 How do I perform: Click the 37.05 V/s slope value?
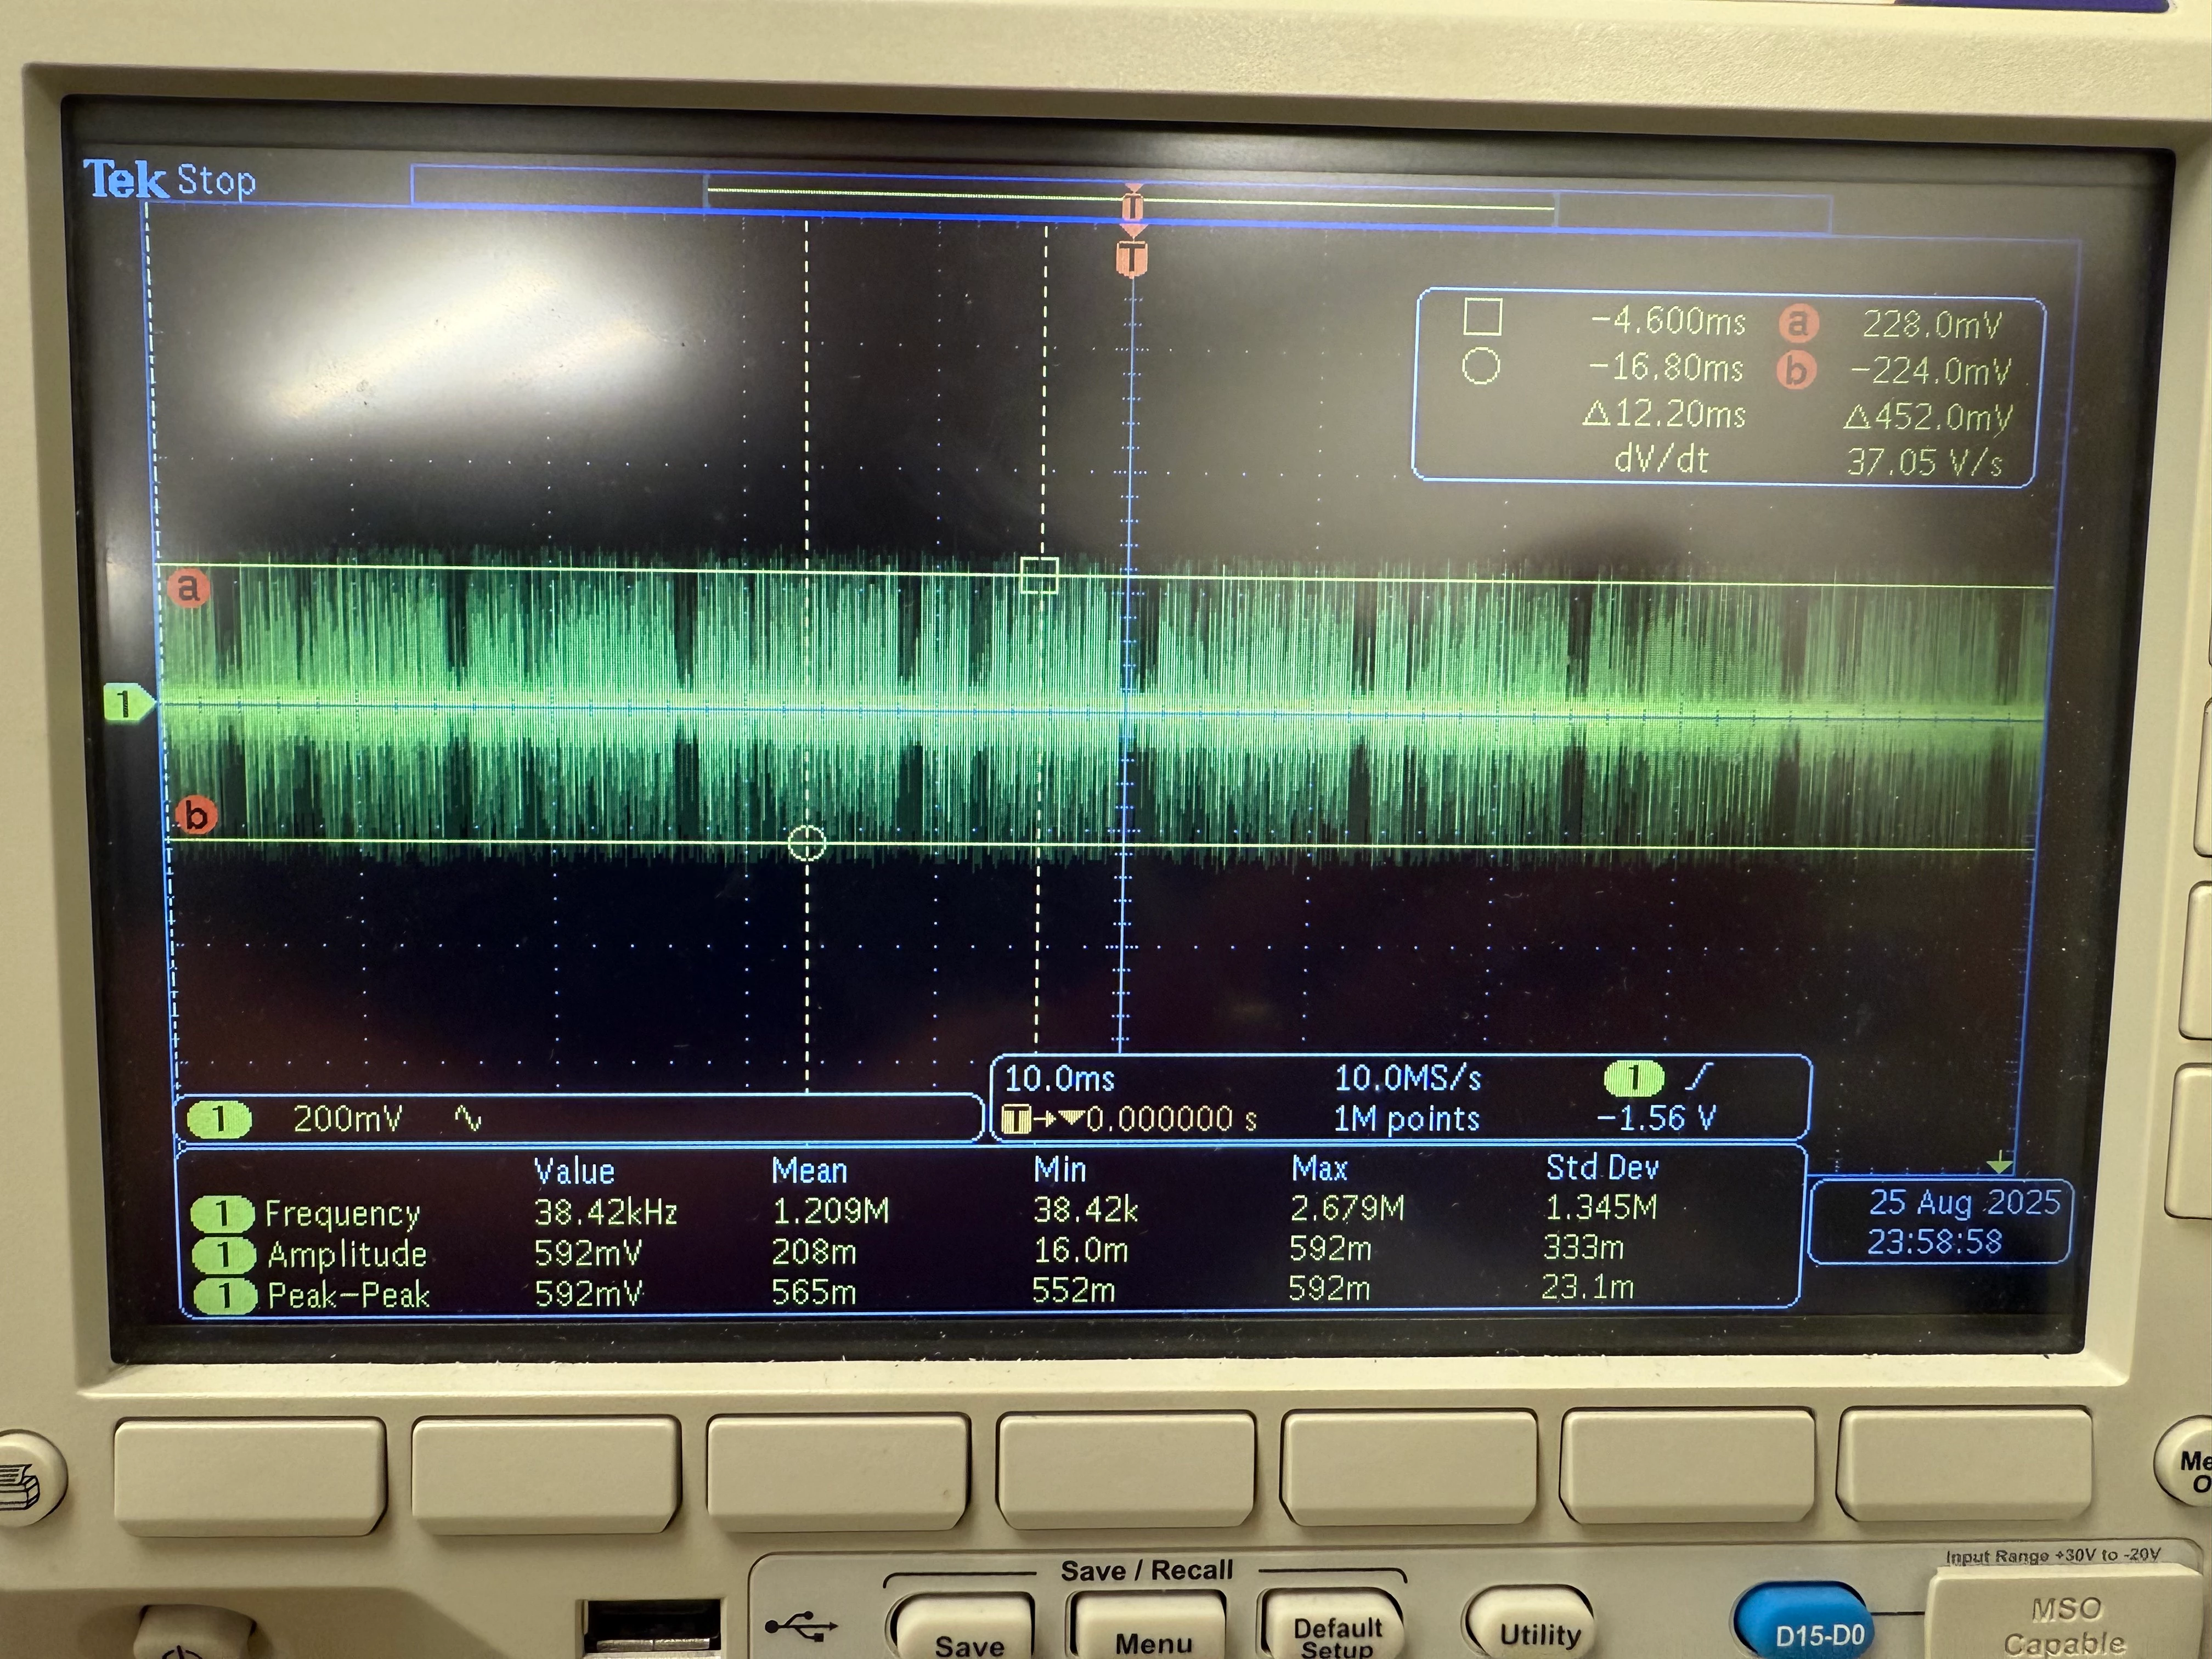[x=1925, y=462]
